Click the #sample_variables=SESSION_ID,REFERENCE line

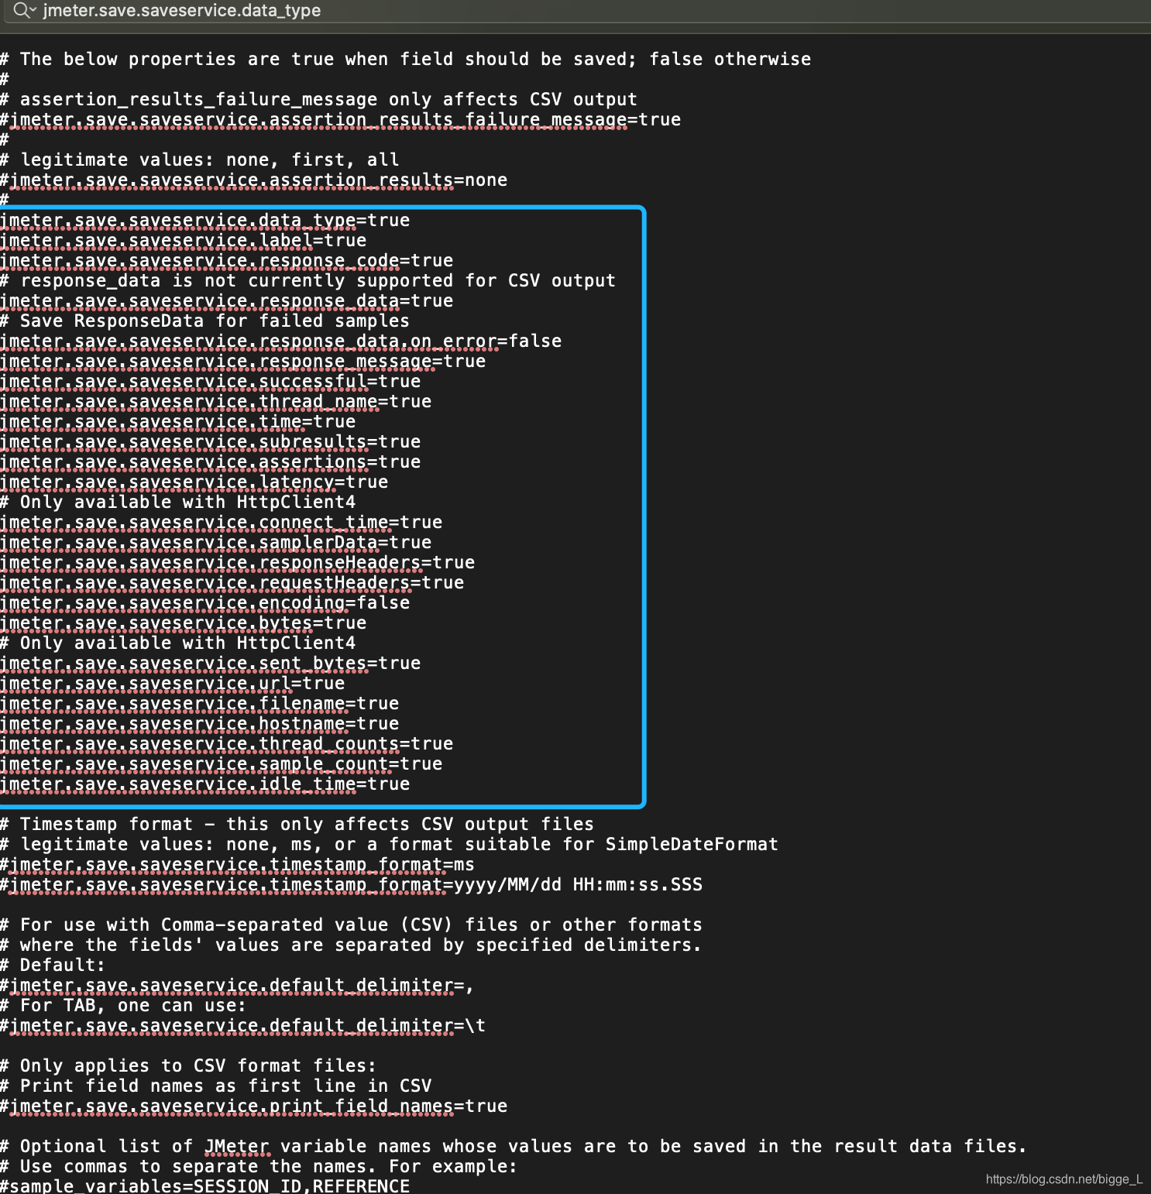(x=205, y=1185)
